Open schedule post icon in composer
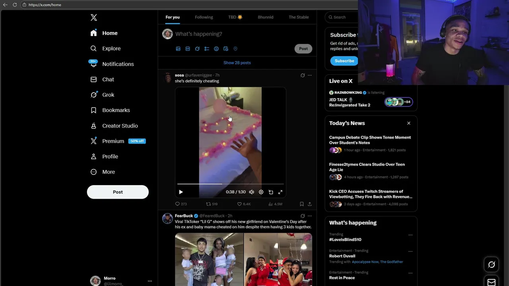 click(226, 49)
